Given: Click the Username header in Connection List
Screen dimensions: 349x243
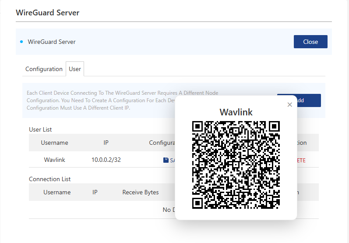Looking at the screenshot, I should [57, 192].
